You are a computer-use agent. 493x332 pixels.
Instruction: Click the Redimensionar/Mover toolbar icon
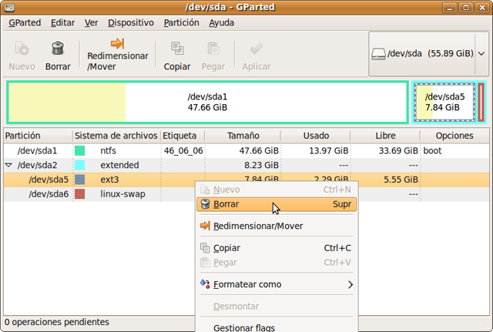point(117,45)
